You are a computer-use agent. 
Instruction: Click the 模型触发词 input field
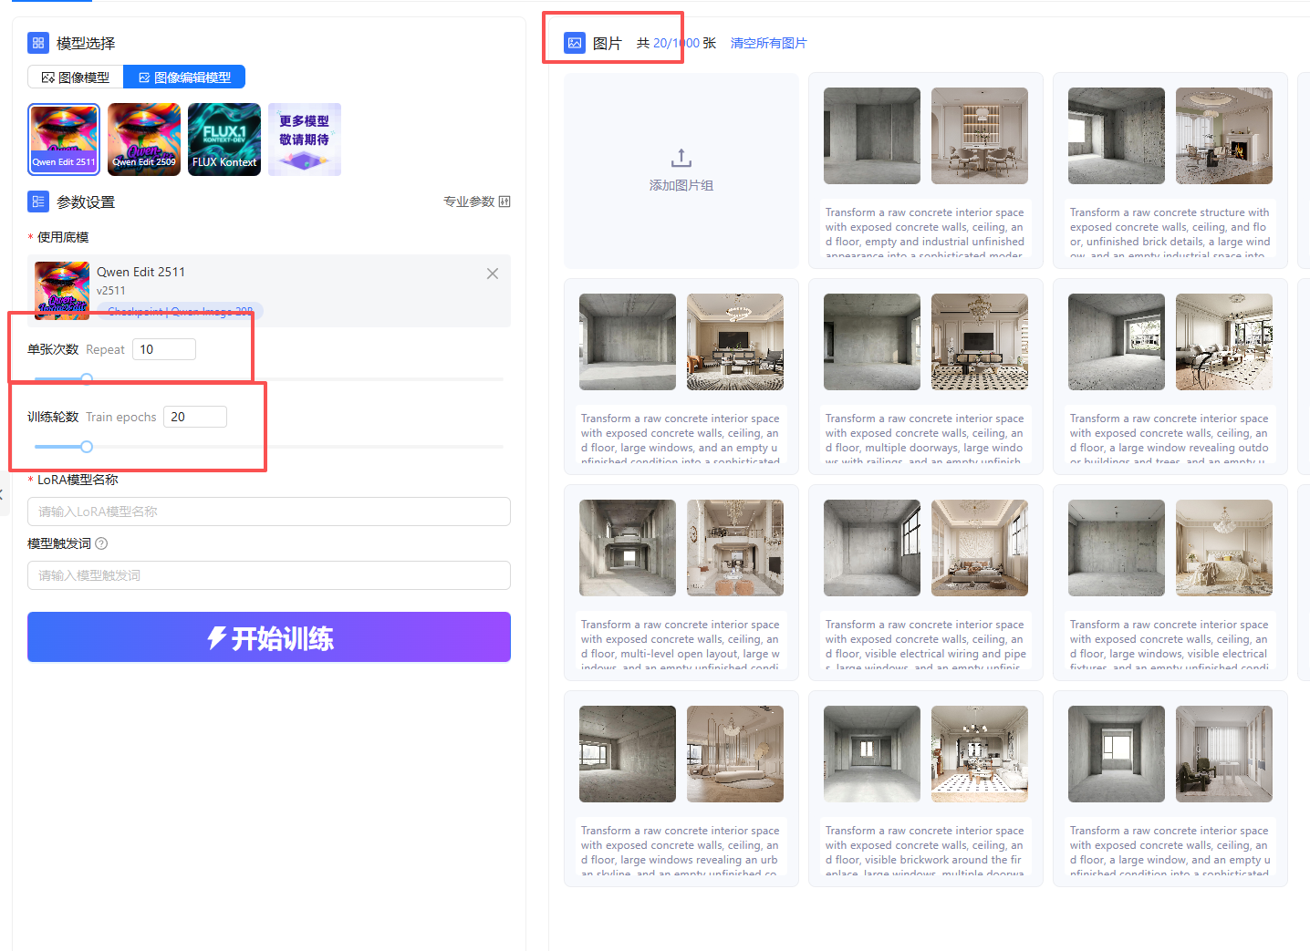click(x=269, y=575)
